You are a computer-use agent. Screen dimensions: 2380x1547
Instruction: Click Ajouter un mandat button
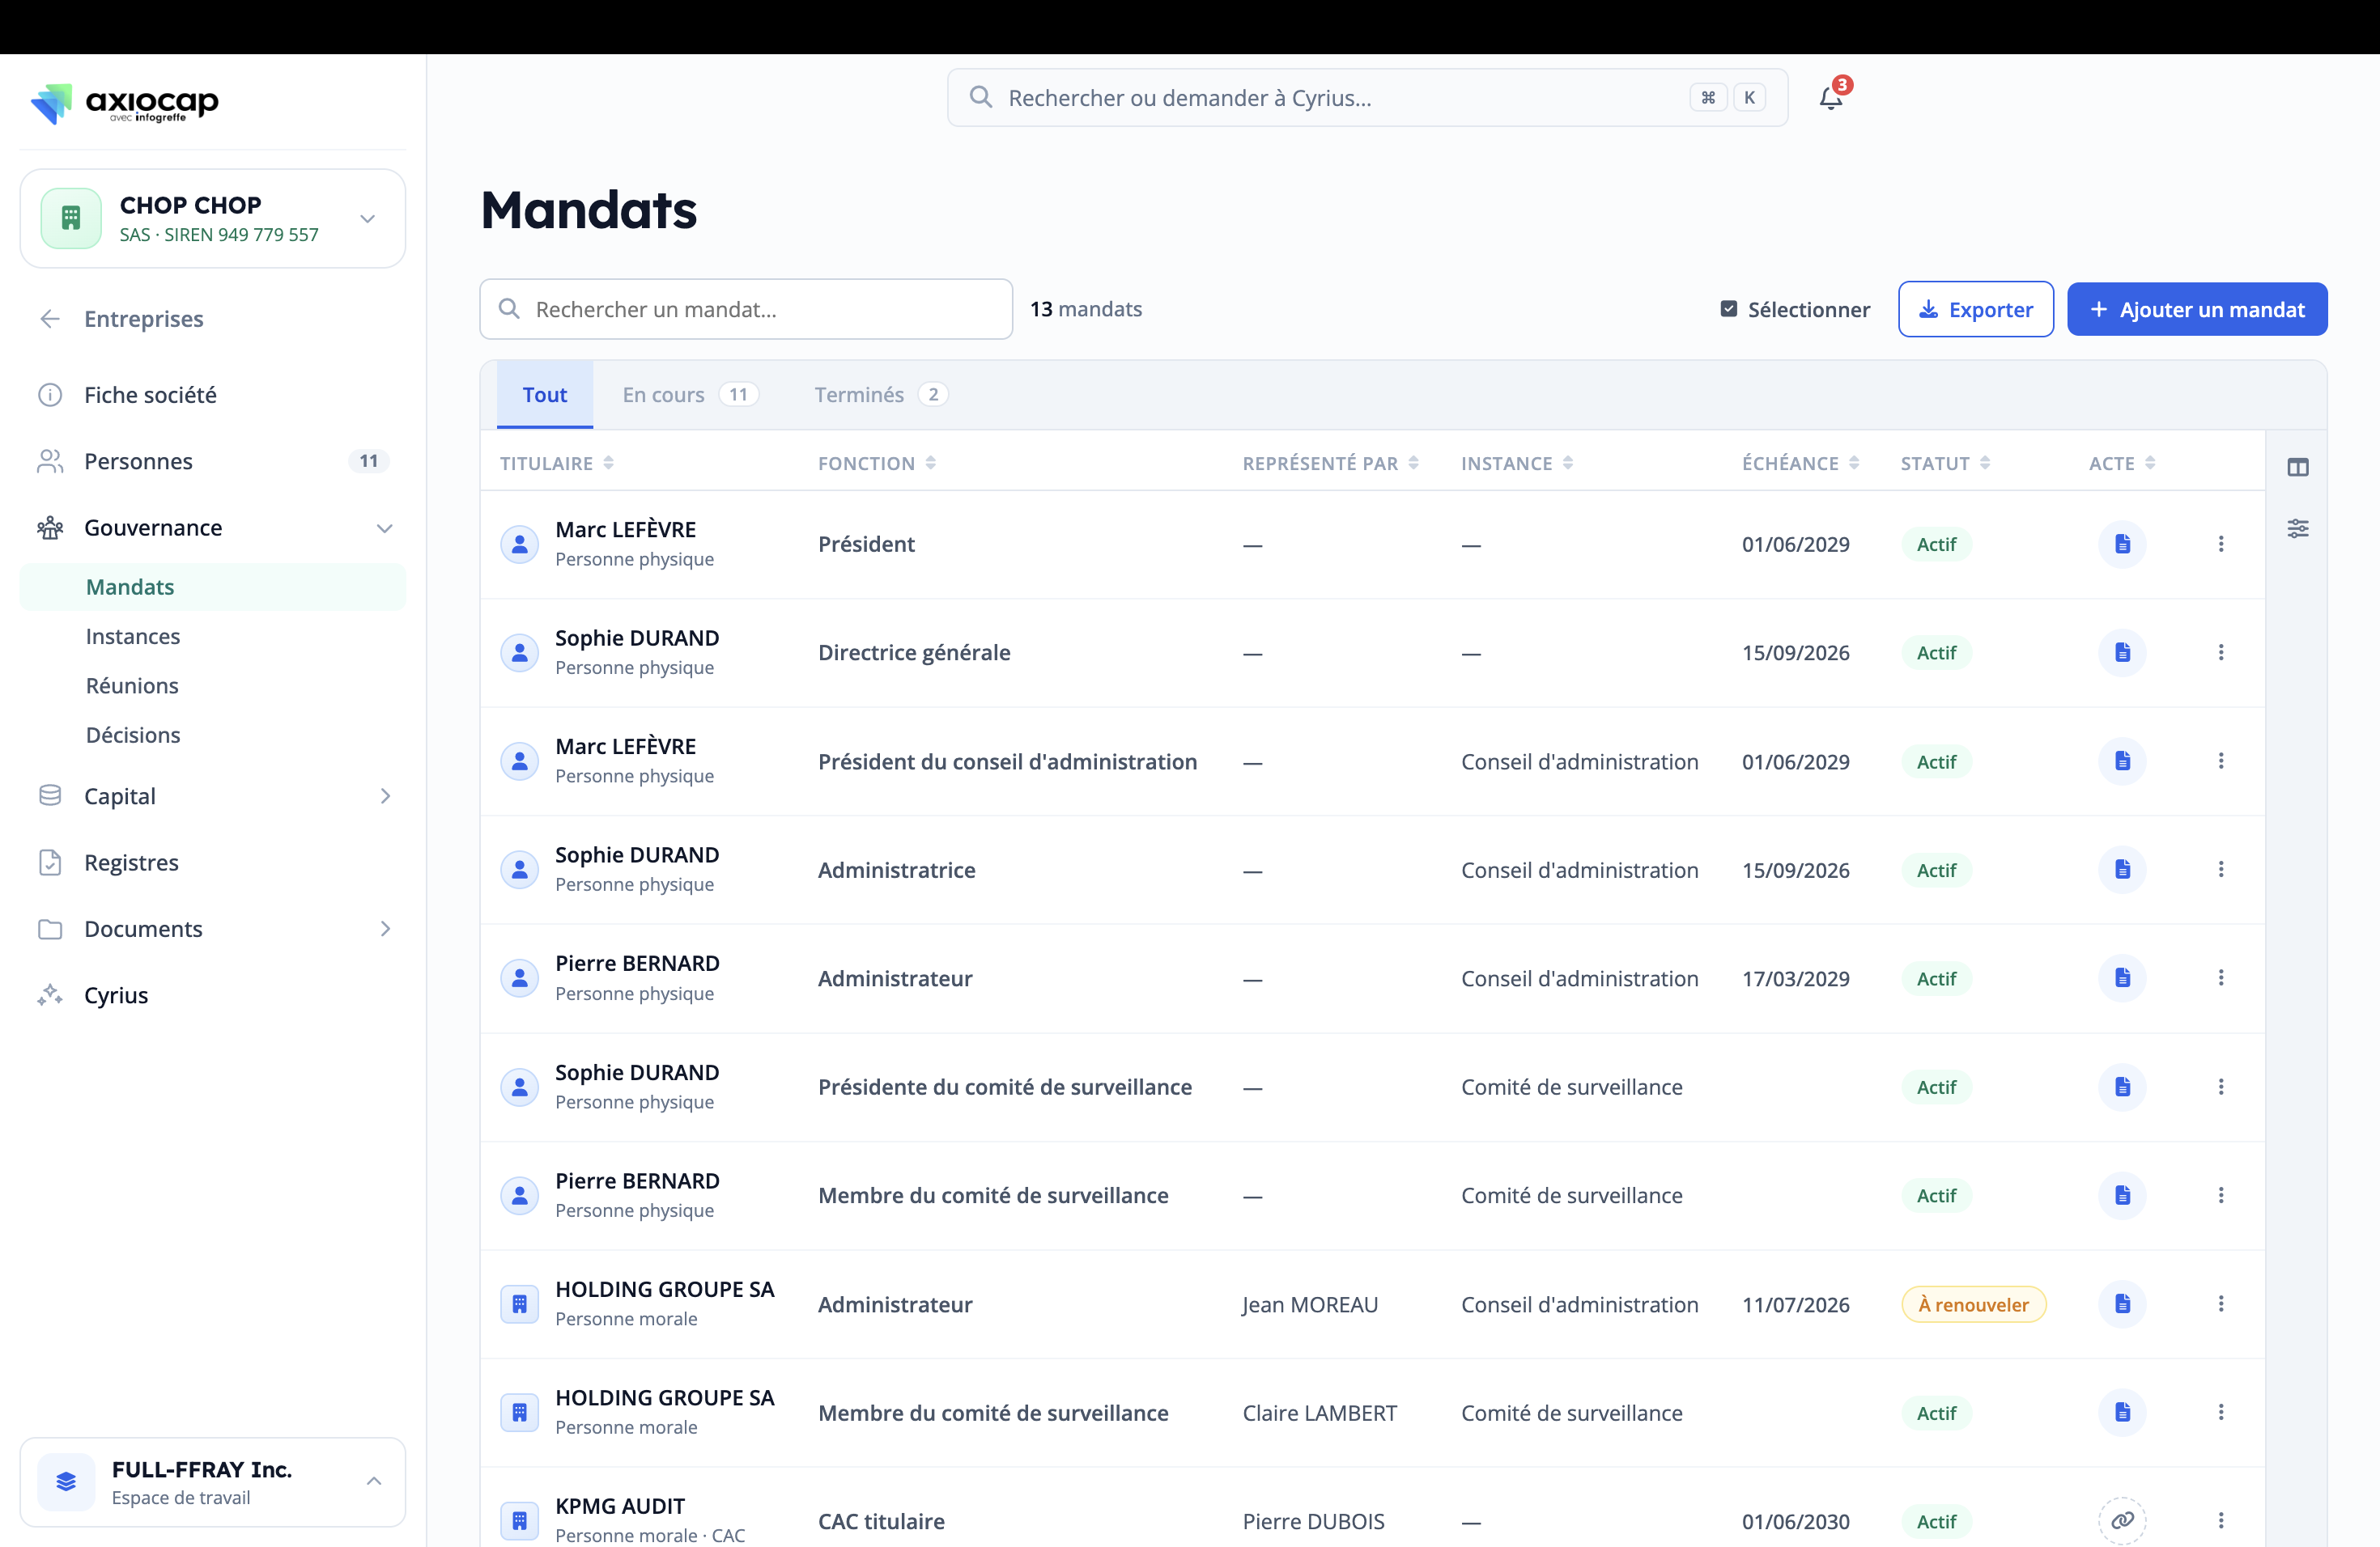pos(2197,309)
